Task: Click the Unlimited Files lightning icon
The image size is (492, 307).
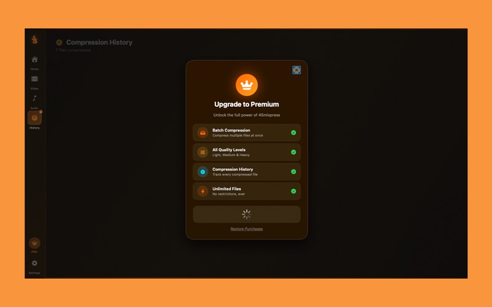Action: click(203, 191)
